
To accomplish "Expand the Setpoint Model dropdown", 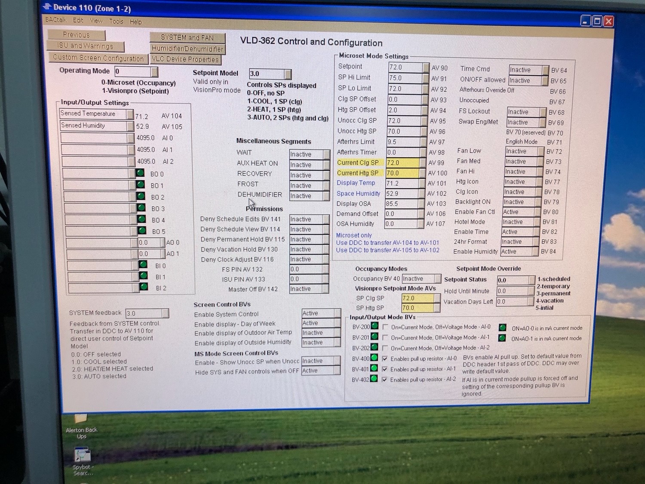I will [288, 74].
